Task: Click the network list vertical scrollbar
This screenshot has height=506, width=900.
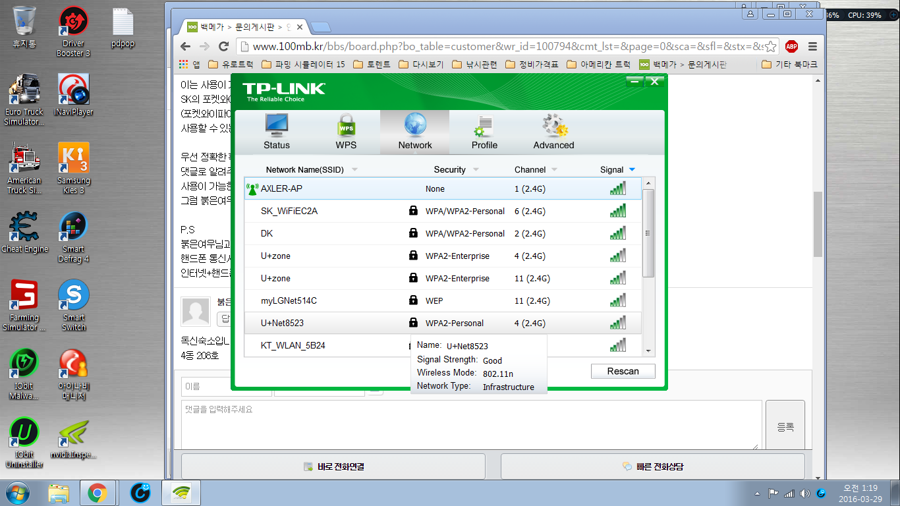Action: (x=648, y=233)
